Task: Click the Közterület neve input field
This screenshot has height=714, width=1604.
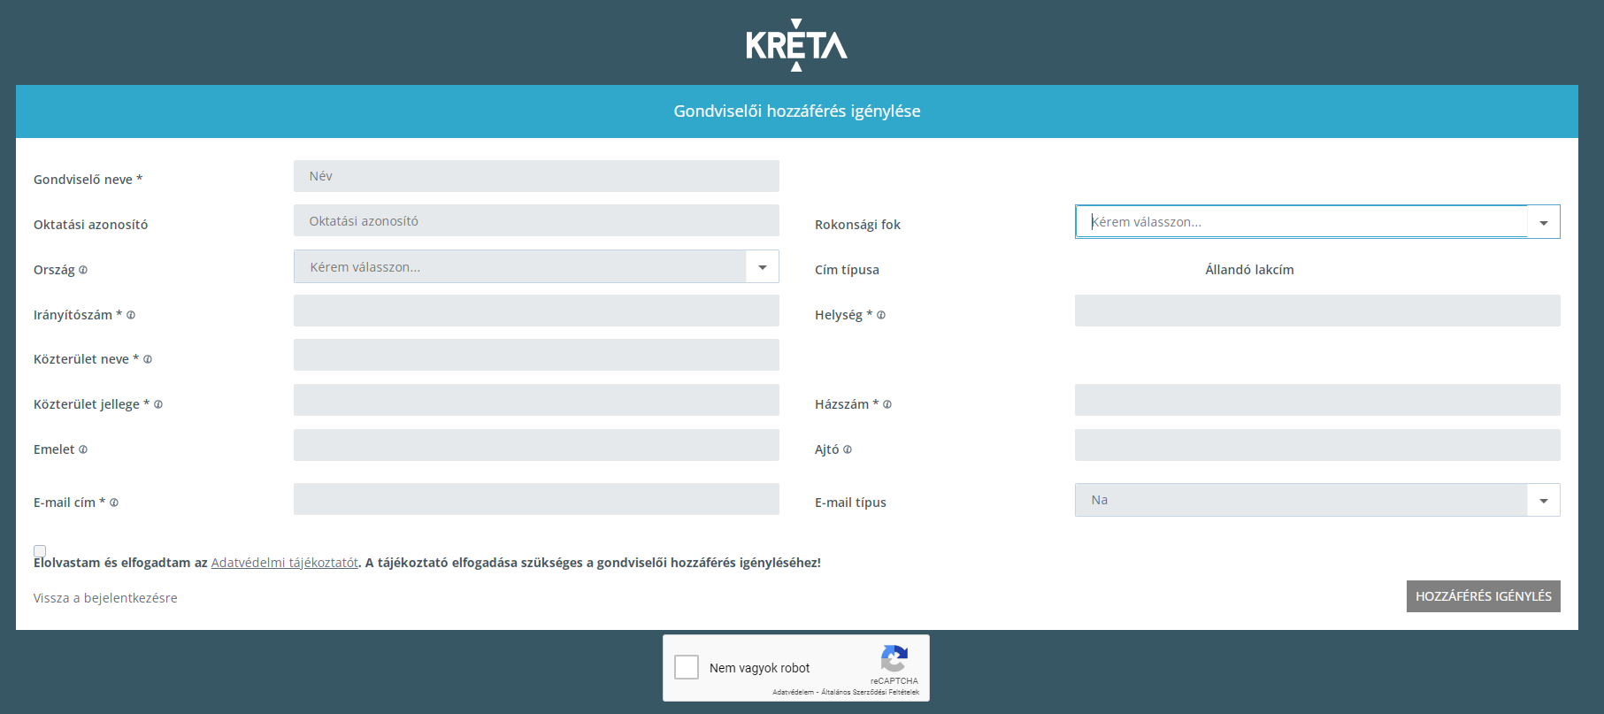Action: point(536,355)
